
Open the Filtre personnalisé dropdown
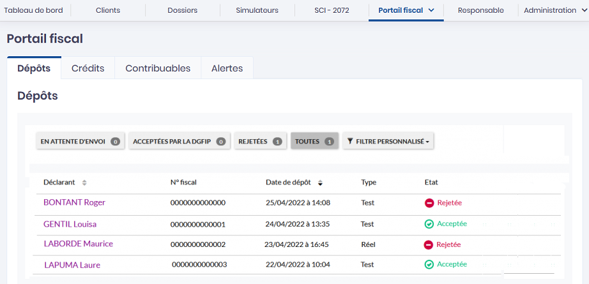[x=389, y=142]
